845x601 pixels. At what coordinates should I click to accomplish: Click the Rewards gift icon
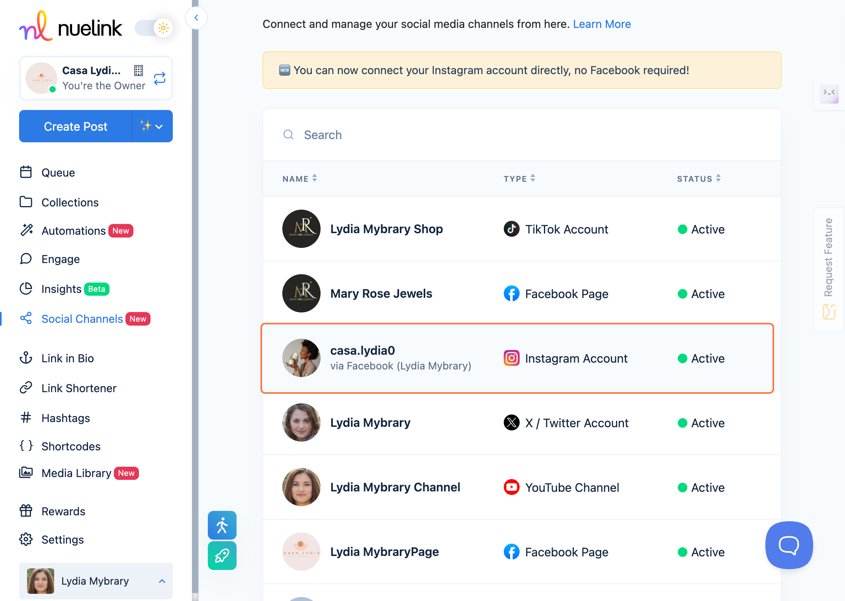[x=26, y=511]
